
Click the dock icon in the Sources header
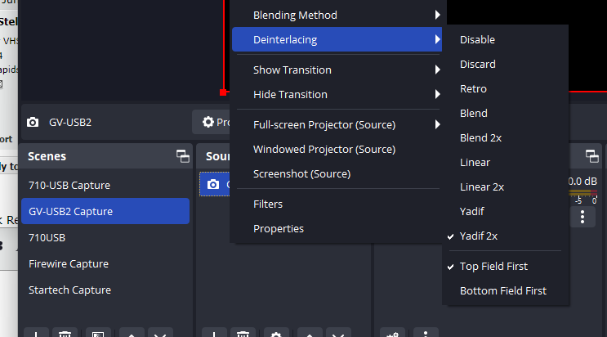pos(360,156)
